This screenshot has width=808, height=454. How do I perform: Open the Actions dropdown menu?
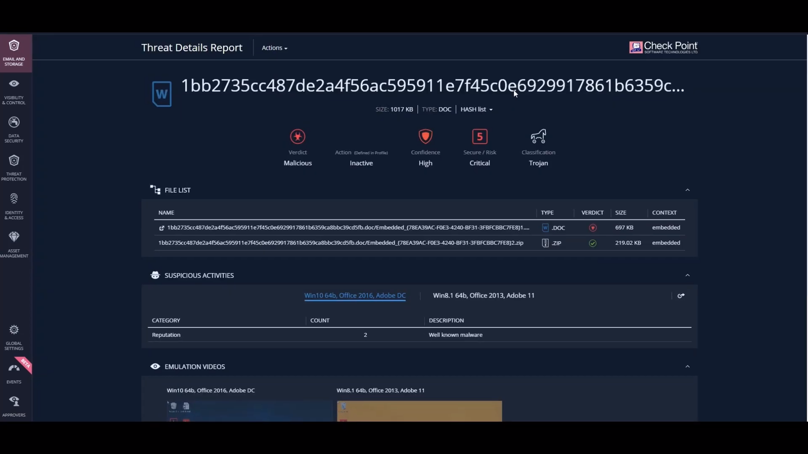coord(274,48)
